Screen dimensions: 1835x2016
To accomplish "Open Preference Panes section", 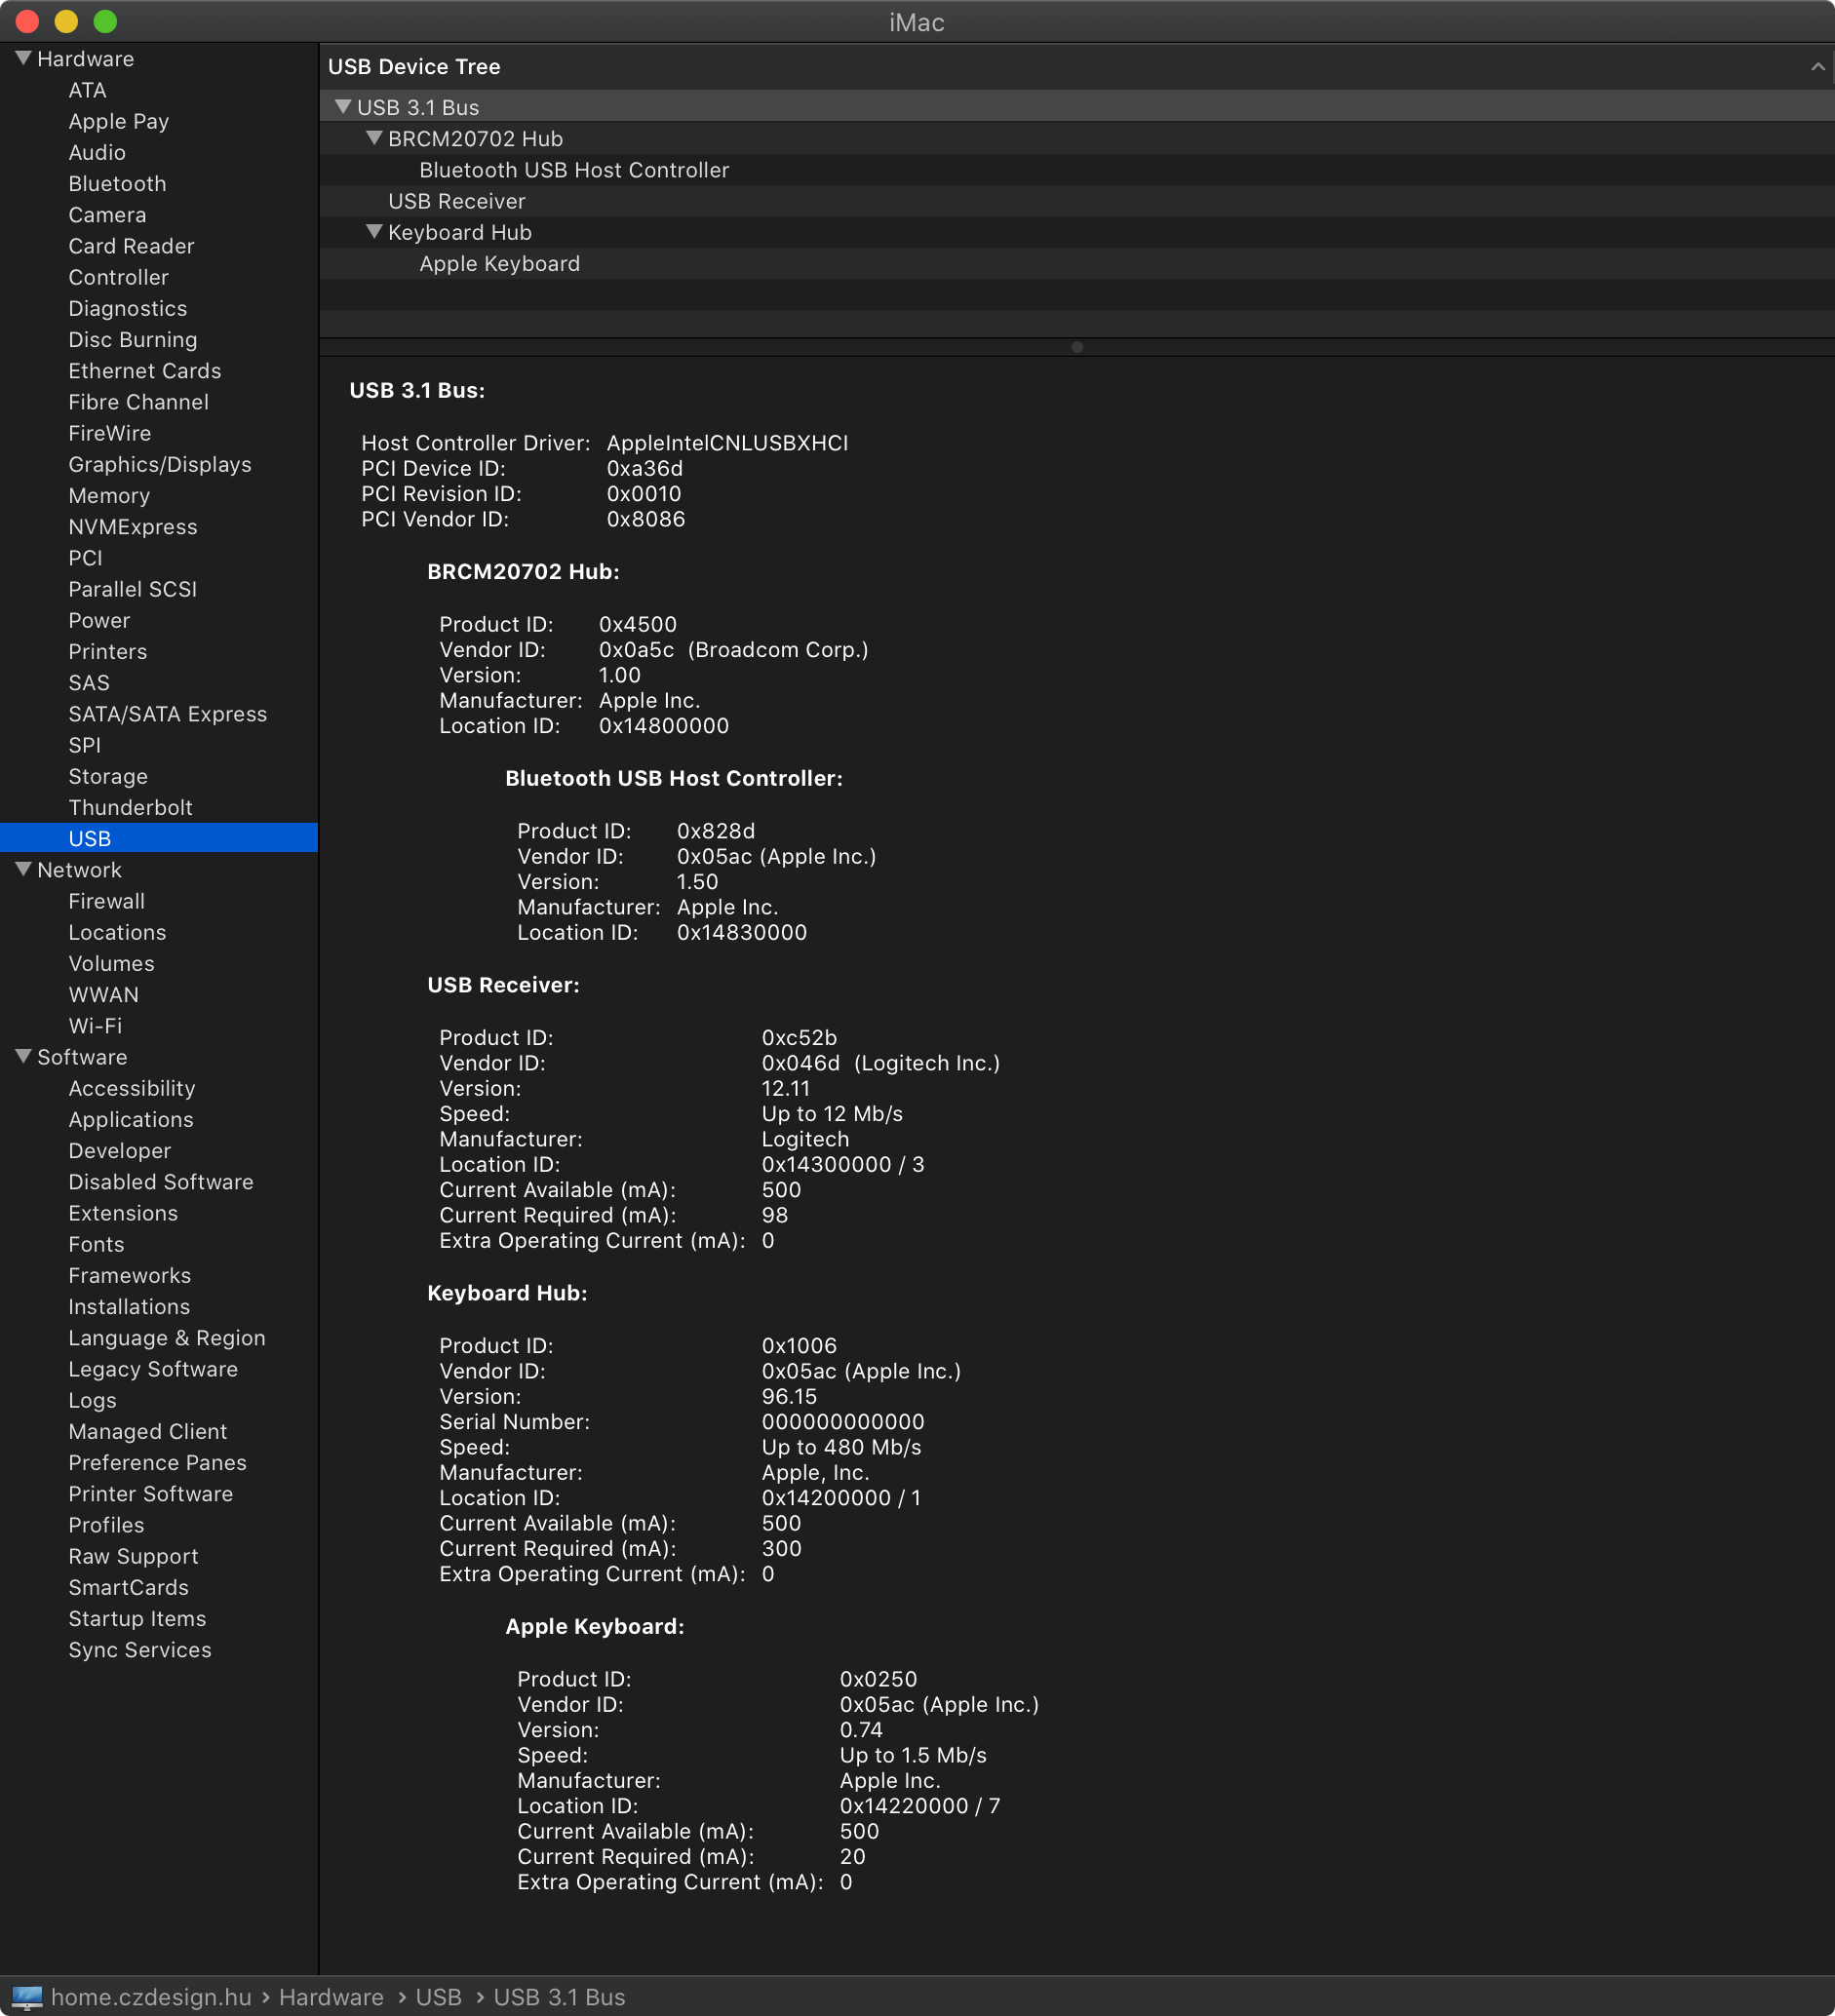I will point(157,1462).
